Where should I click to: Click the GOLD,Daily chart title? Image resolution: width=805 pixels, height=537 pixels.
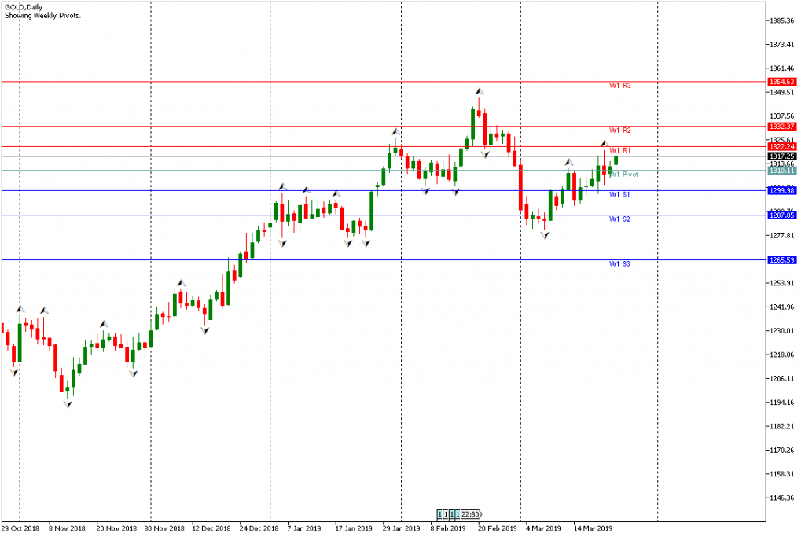pos(23,6)
